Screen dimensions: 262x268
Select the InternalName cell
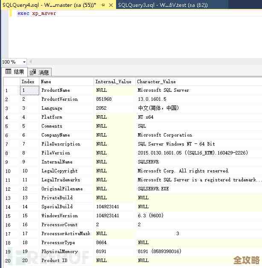[67, 162]
